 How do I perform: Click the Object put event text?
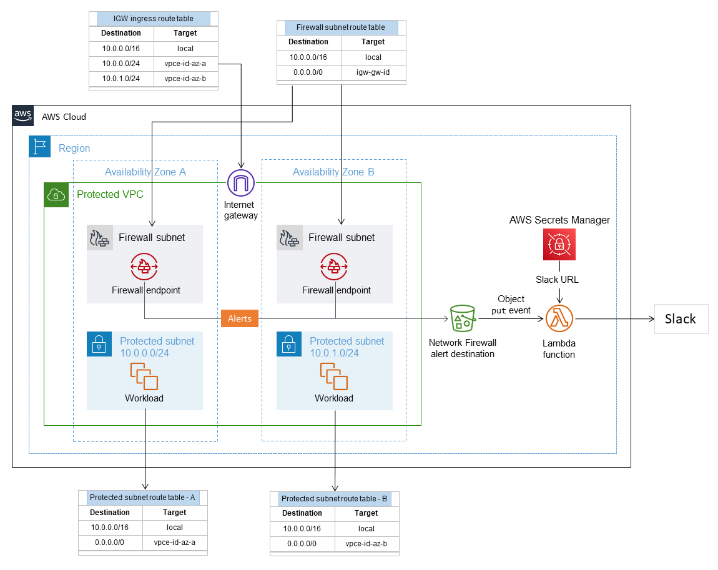pyautogui.click(x=511, y=305)
